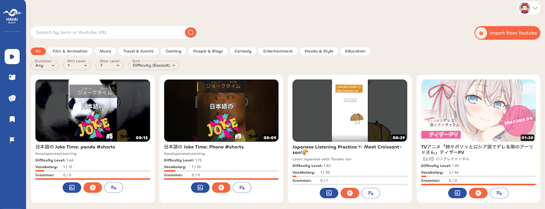Screen dimensions: 545x209
Task: Open the anime teaser PV thumbnail
Action: point(478,111)
